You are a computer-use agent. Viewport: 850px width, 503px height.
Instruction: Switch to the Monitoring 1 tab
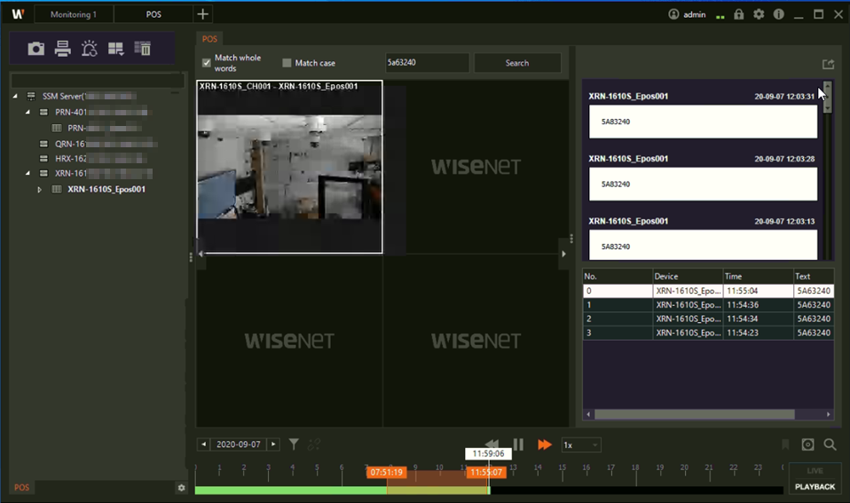74,14
